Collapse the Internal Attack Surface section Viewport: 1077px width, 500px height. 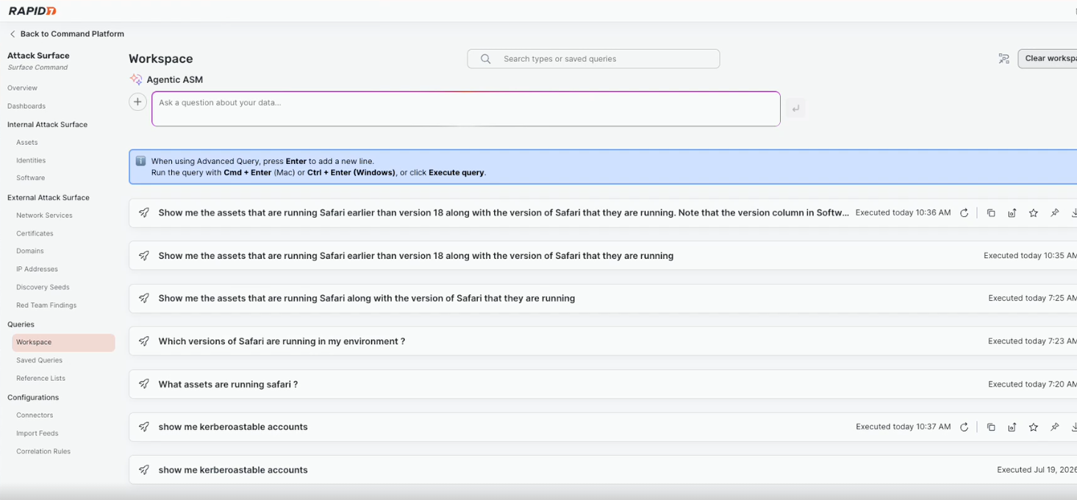[x=47, y=124]
